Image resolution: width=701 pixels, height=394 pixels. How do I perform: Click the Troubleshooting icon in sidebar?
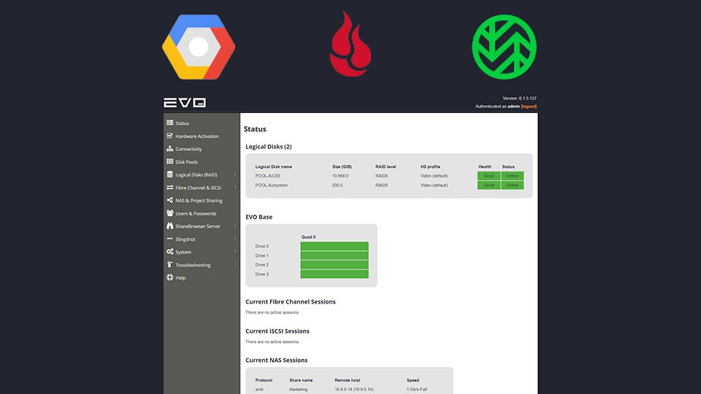(170, 264)
